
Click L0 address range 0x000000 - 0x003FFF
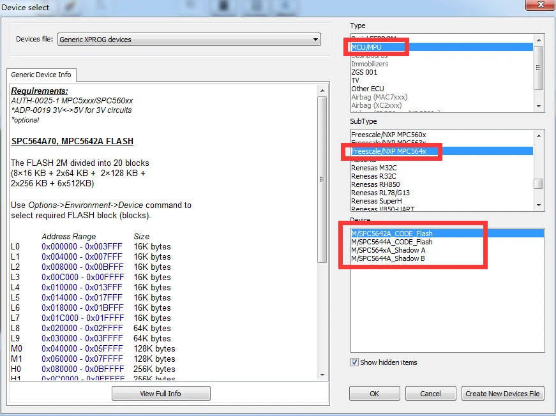(x=82, y=247)
